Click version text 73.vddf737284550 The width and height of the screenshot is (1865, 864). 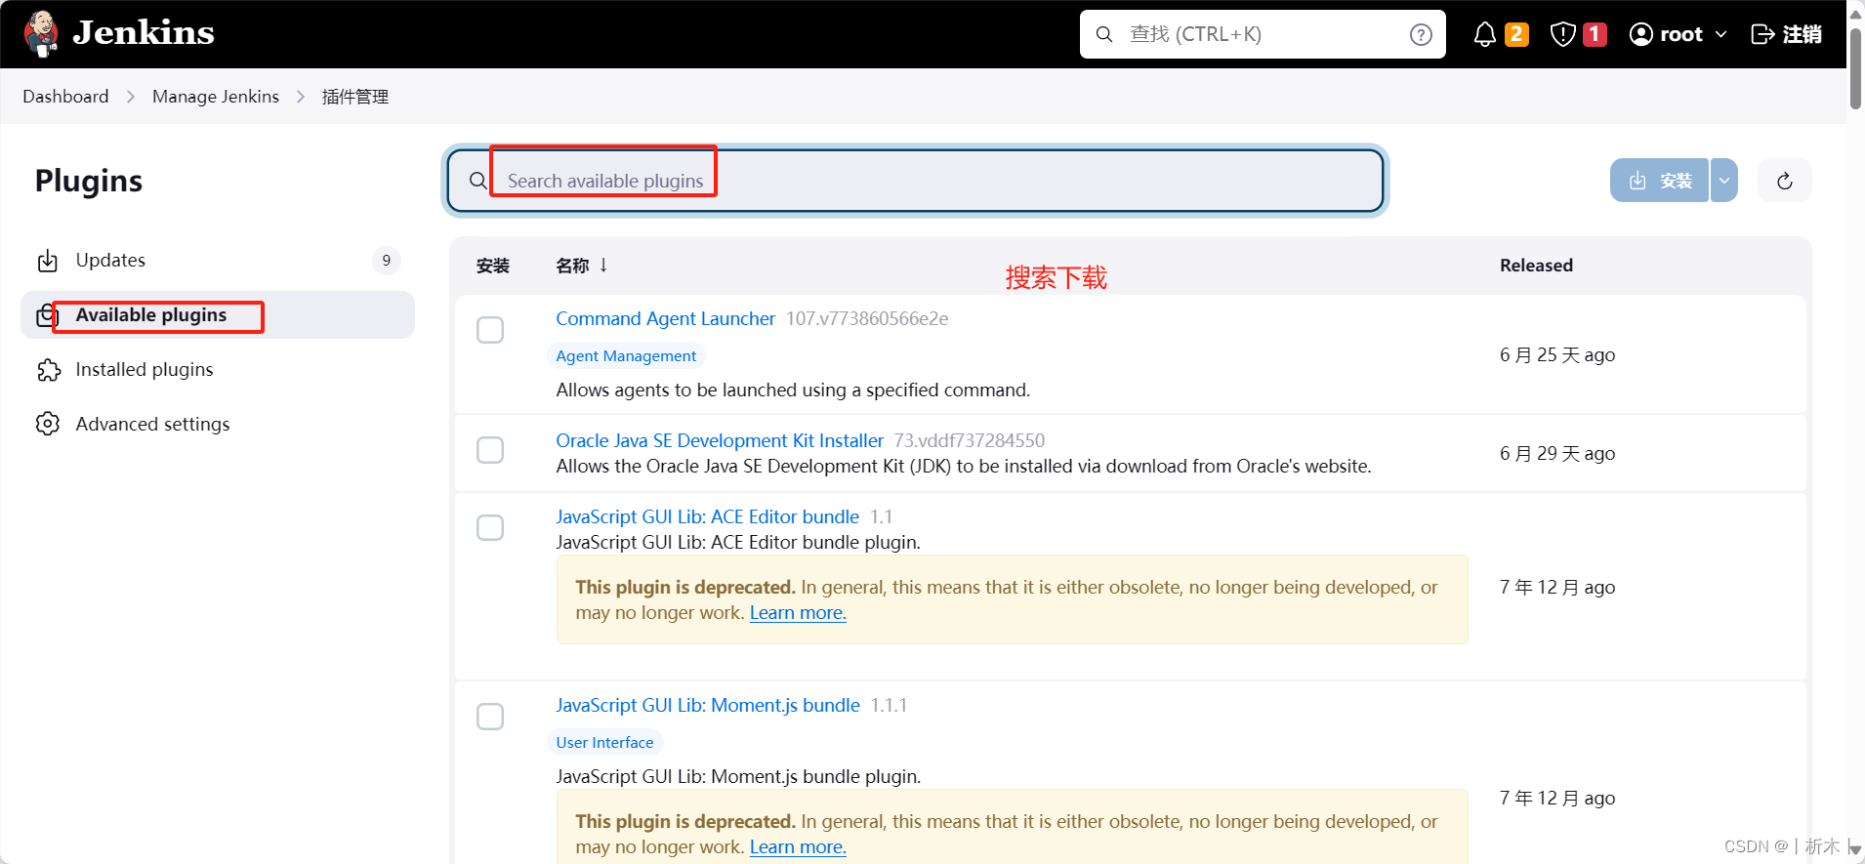point(970,440)
